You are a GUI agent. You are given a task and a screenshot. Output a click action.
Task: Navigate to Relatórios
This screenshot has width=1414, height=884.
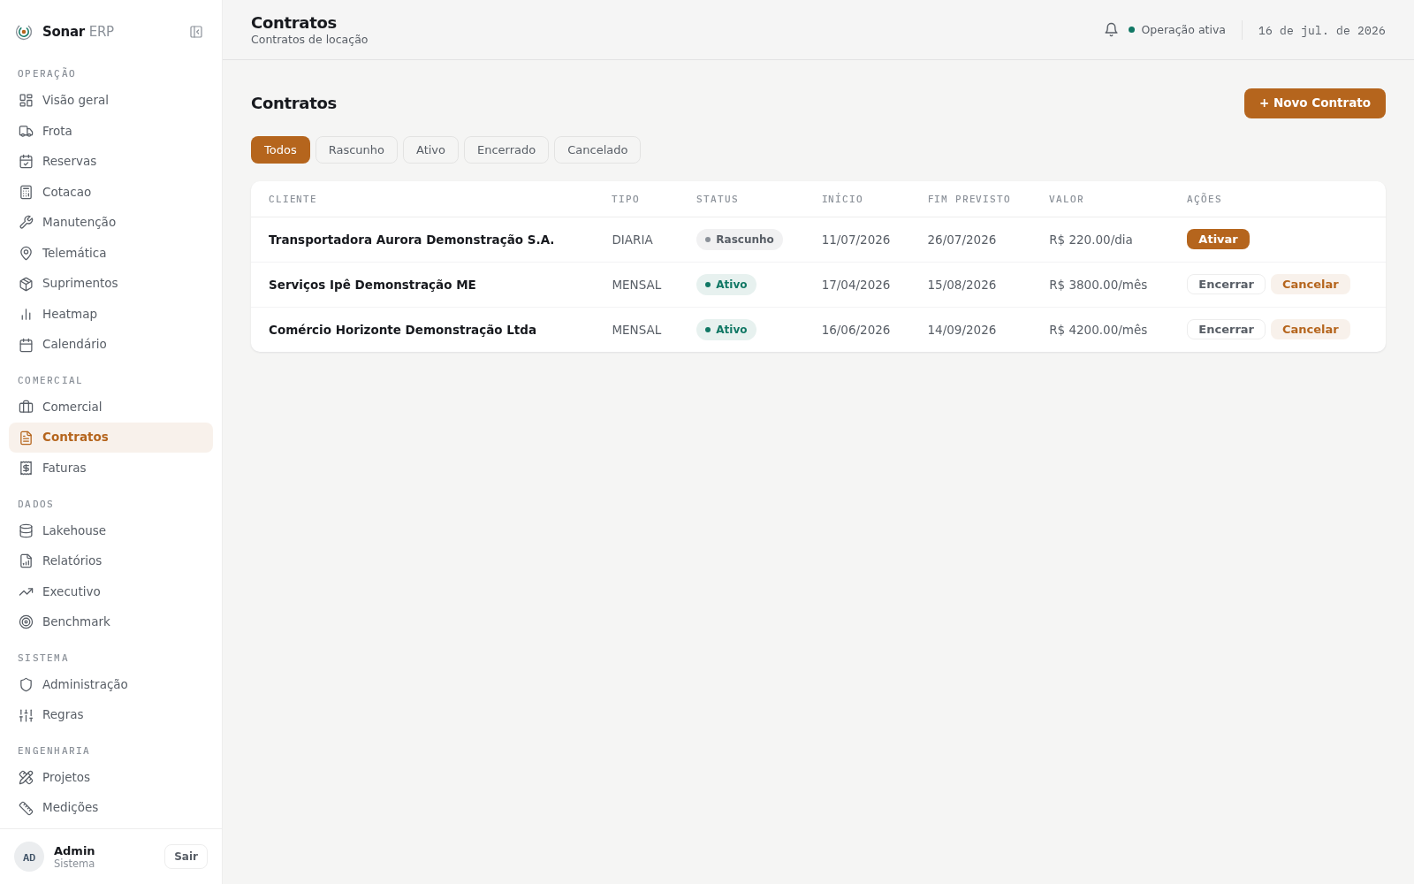pos(110,560)
